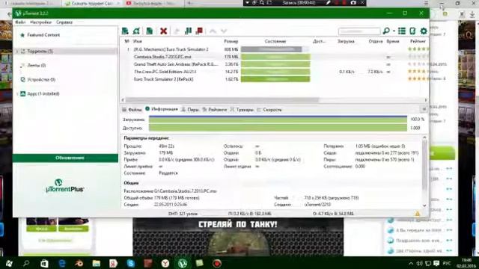Open the Справка menu
Viewport: 479px width, 269px height.
64,22
